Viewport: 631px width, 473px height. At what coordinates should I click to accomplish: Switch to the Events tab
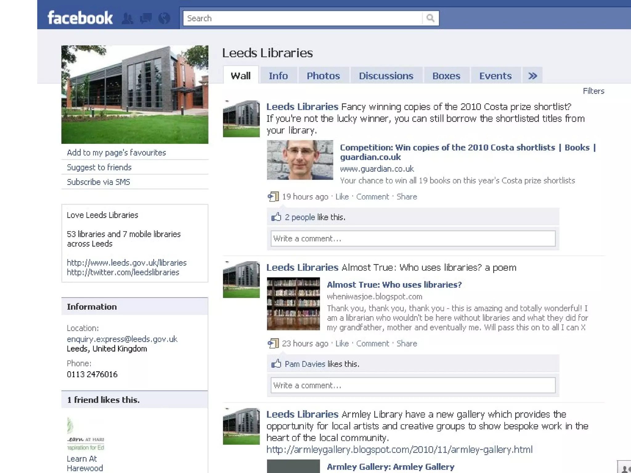495,76
